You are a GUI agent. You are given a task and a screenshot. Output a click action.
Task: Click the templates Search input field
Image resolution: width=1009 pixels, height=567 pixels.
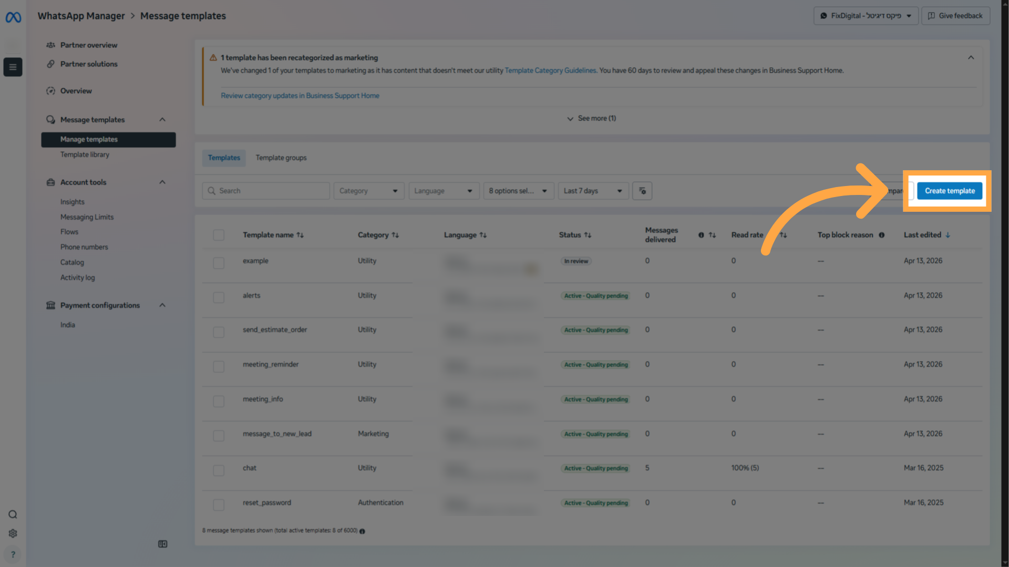tap(266, 191)
